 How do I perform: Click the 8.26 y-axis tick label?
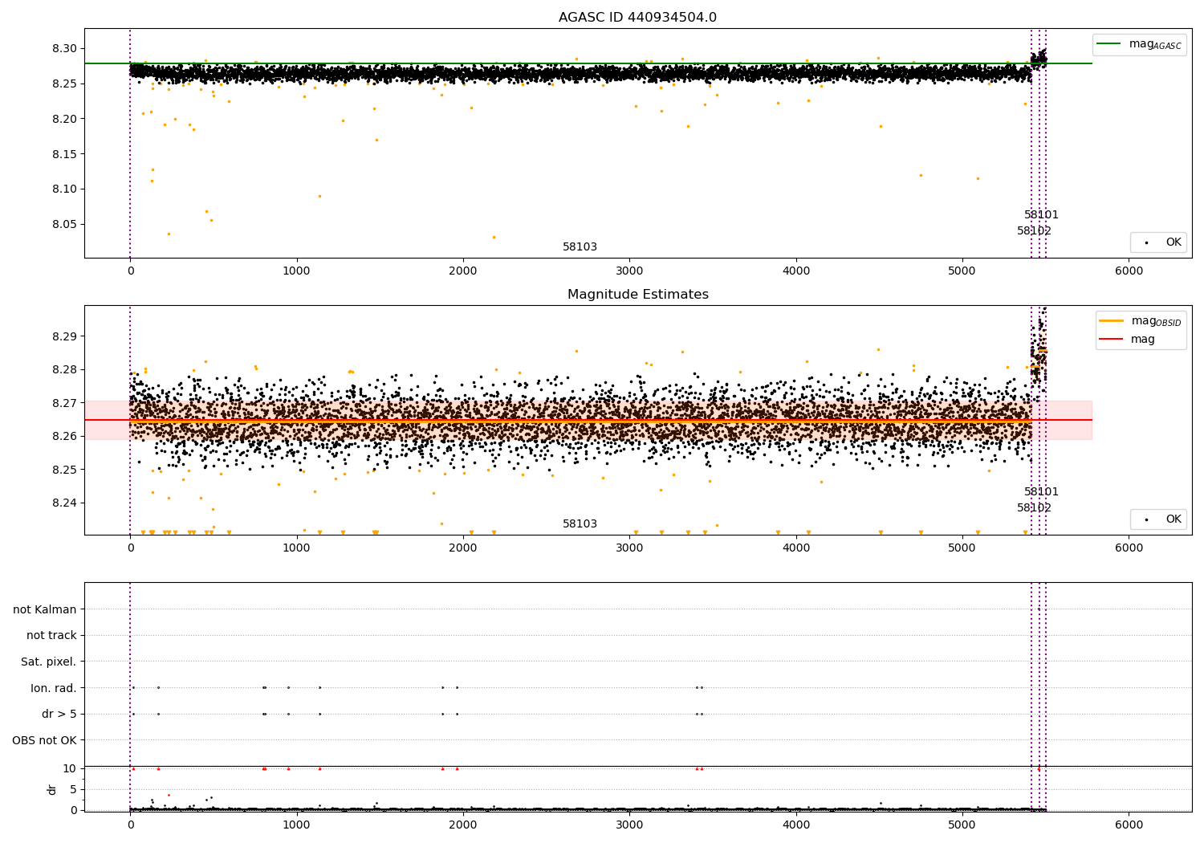pos(65,437)
